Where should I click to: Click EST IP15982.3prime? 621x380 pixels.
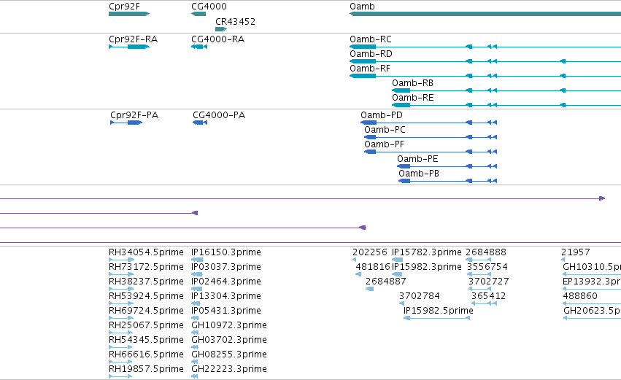pos(427,267)
